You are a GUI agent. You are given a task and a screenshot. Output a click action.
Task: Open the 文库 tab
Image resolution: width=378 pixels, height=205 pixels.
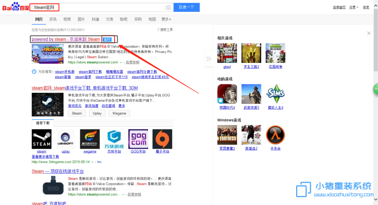109,19
